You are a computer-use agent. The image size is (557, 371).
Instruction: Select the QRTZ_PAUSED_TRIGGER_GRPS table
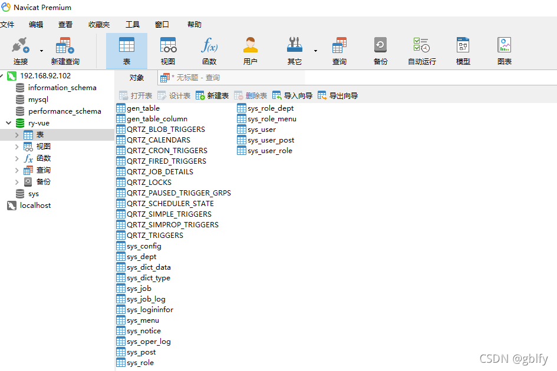(179, 193)
